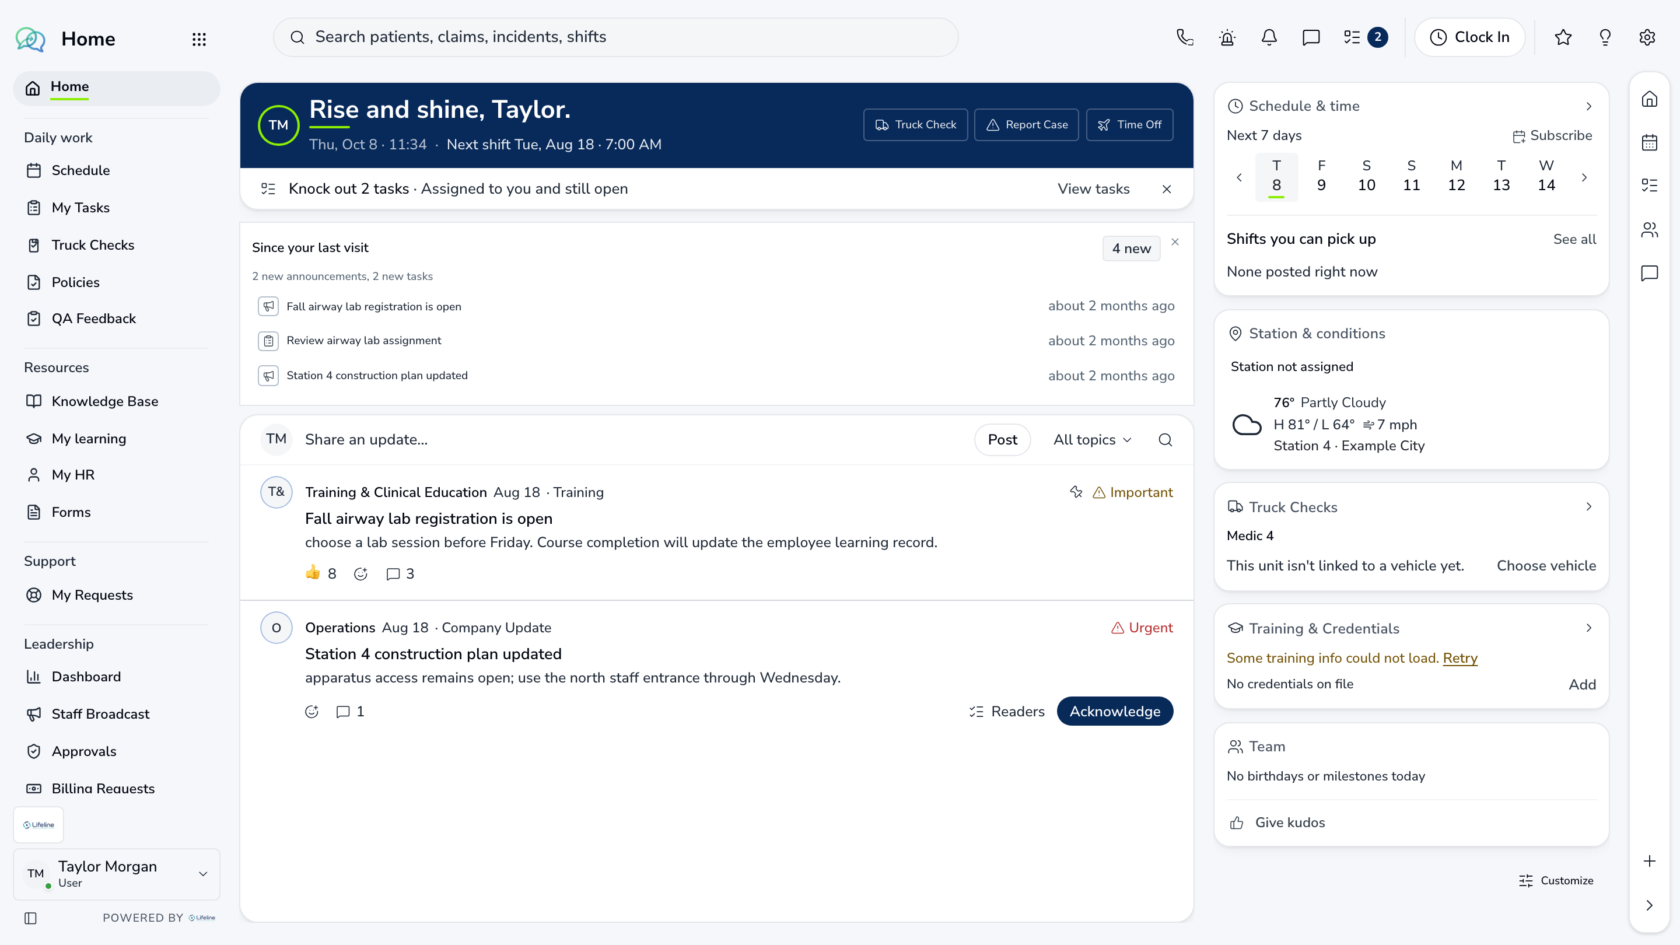Open Readers list on Station 4 post

1006,712
